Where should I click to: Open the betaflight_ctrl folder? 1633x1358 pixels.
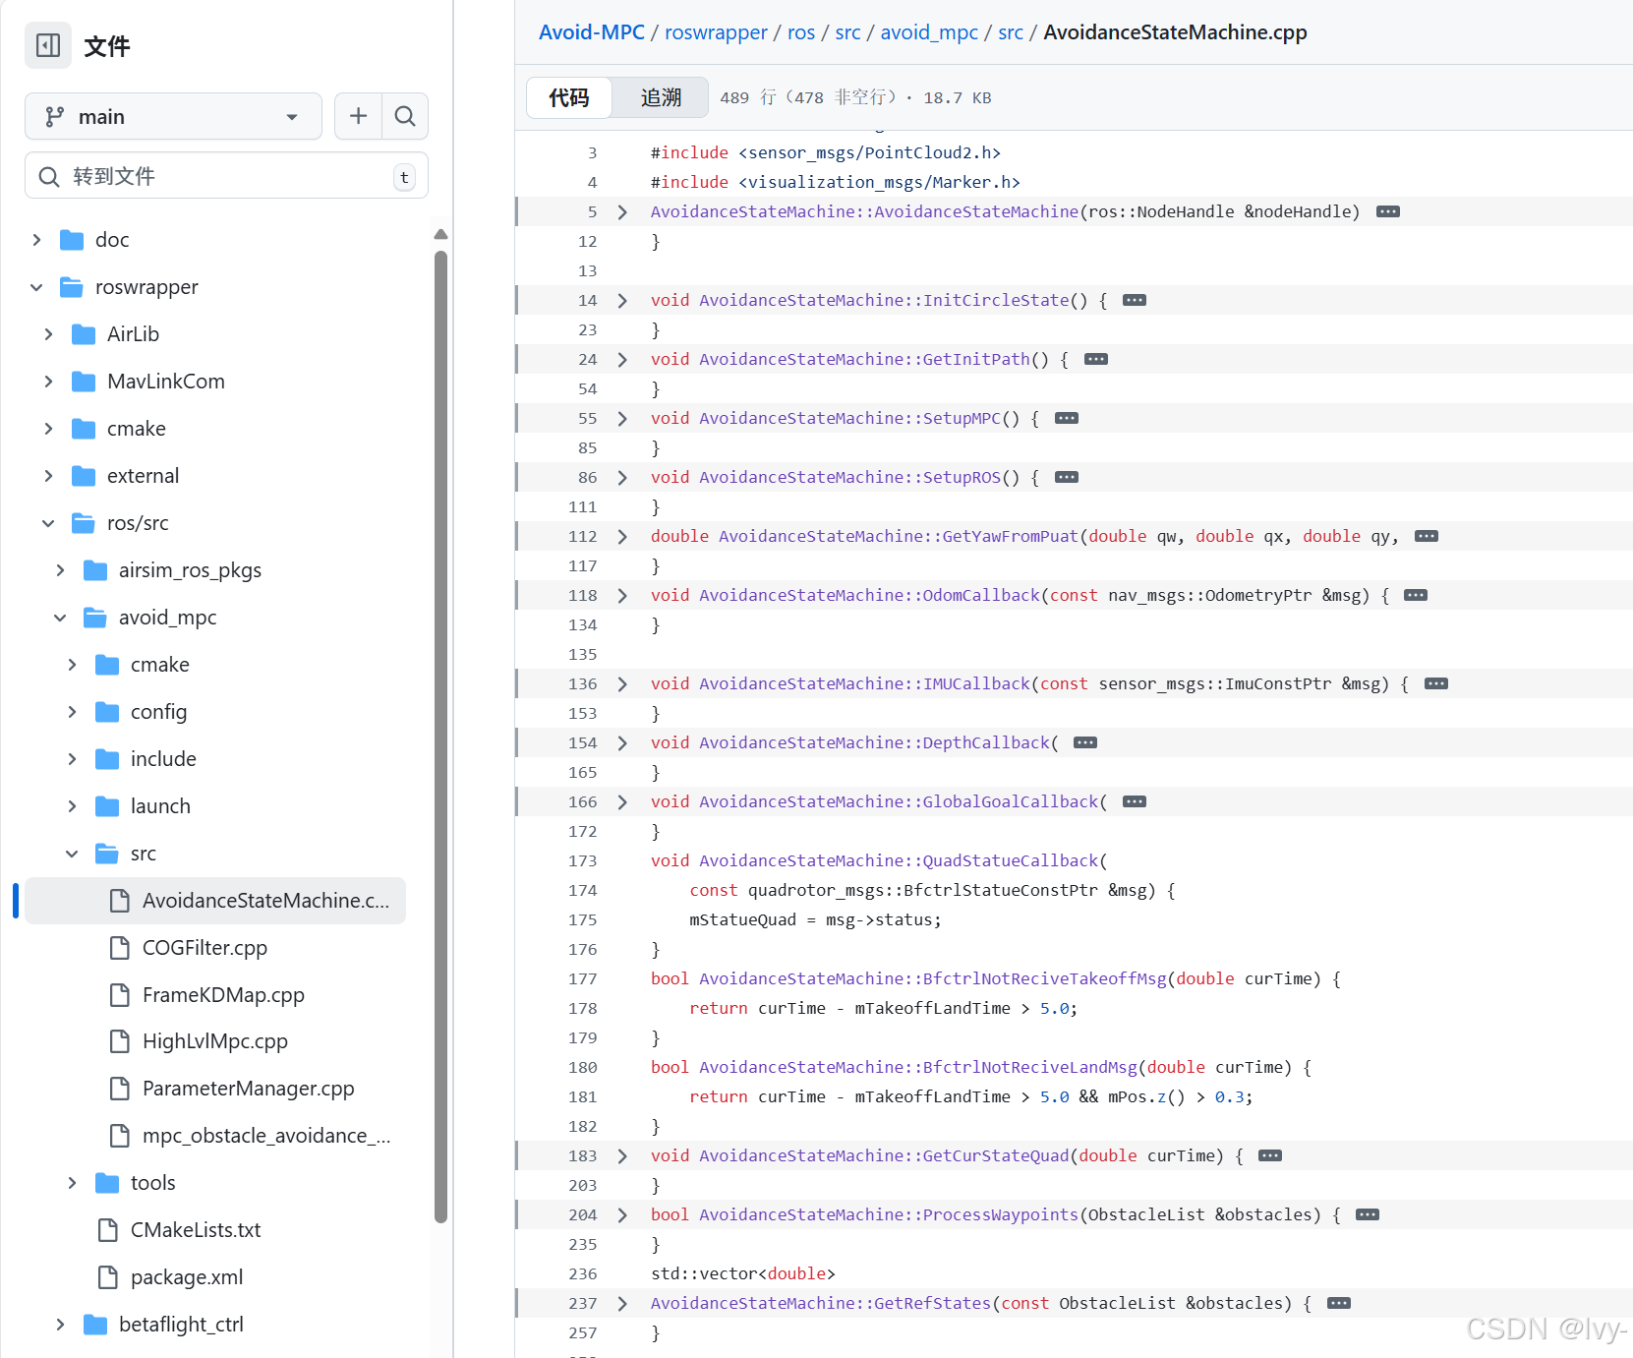coord(181,1325)
